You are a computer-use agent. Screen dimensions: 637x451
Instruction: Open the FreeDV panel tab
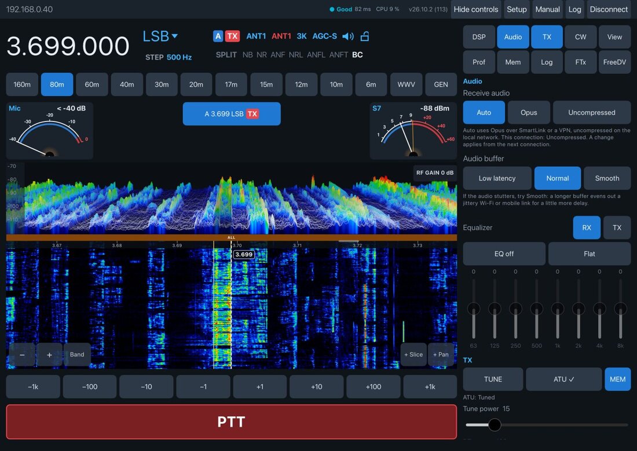614,62
